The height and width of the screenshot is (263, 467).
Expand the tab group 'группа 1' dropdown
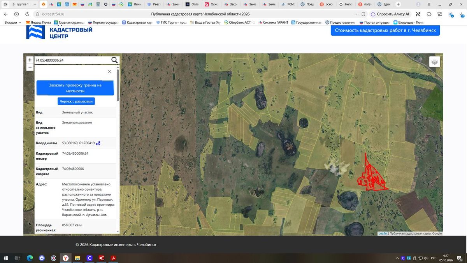pyautogui.click(x=34, y=4)
